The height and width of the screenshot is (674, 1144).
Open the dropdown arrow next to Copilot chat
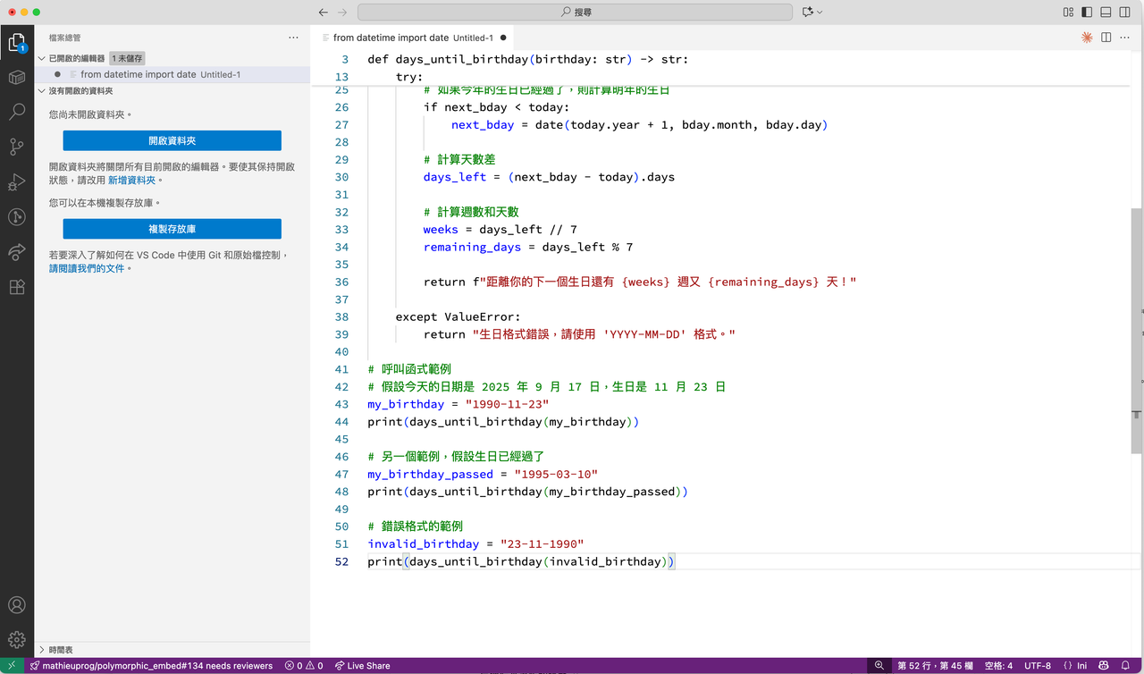click(x=820, y=12)
